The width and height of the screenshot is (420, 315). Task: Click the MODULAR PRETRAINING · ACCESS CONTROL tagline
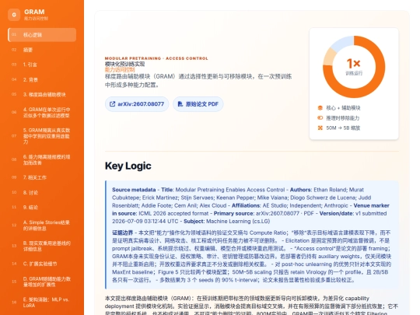tap(156, 58)
